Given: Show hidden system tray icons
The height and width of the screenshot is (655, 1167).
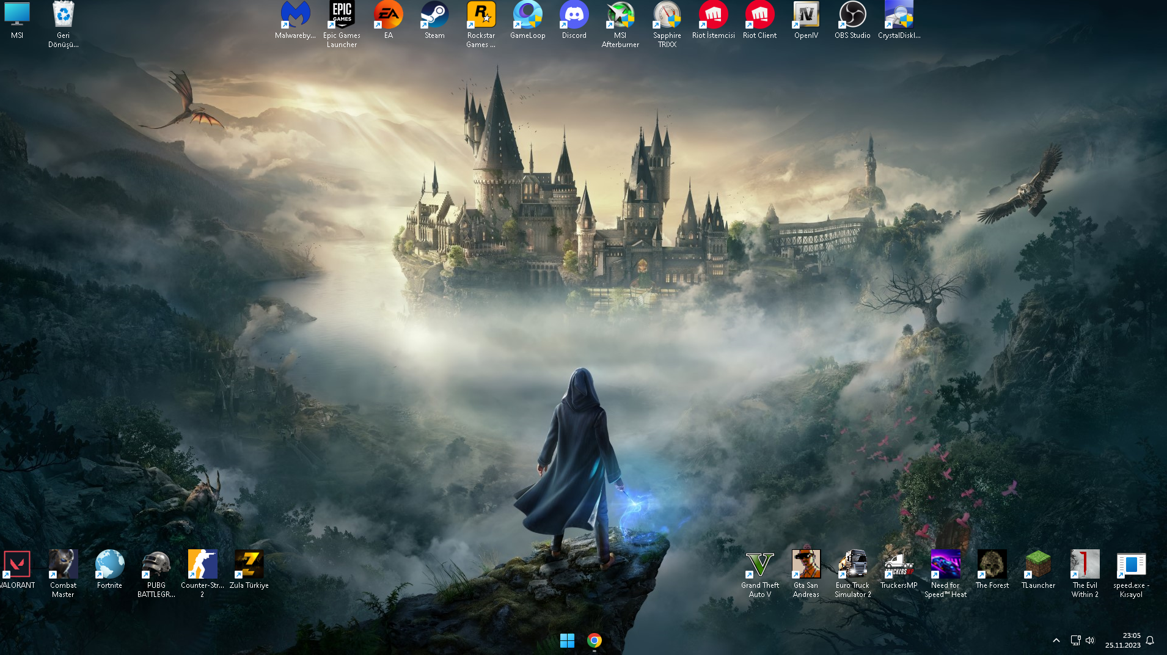Looking at the screenshot, I should point(1056,640).
